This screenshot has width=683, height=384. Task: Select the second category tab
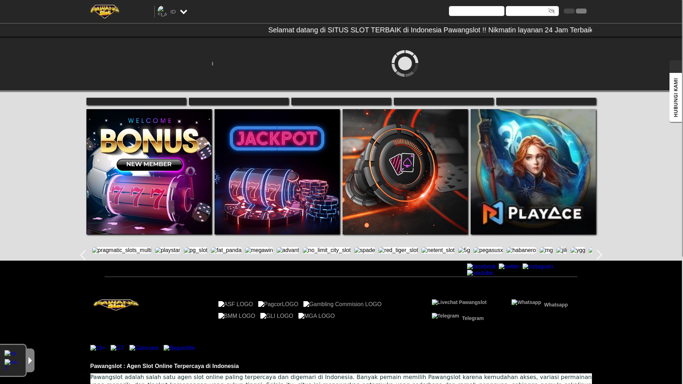[239, 101]
